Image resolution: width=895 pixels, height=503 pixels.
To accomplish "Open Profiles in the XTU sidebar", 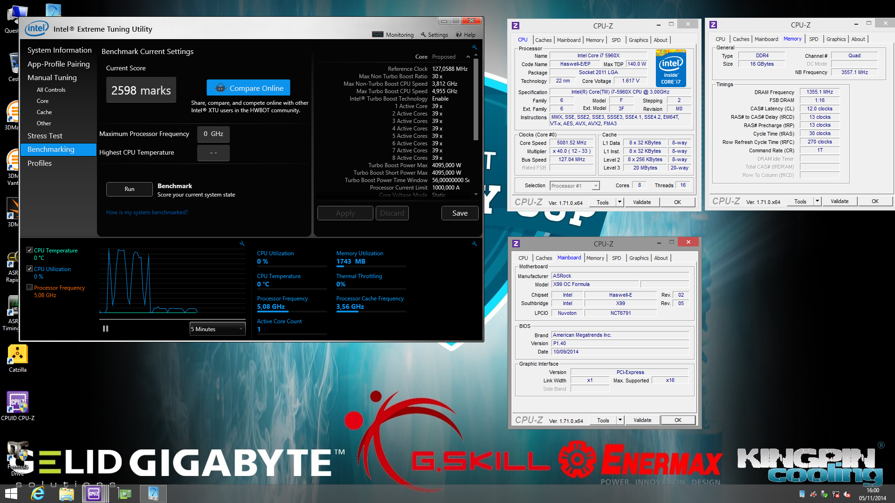I will [x=40, y=163].
